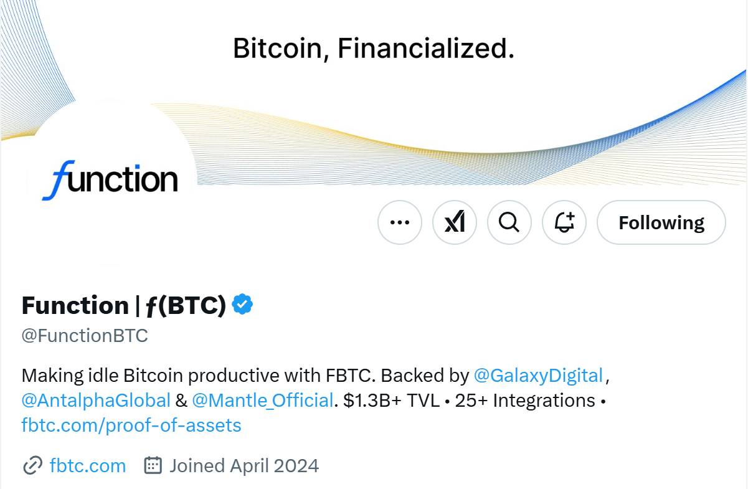The image size is (748, 489).
Task: Click the blue verified checkmark badge
Action: (243, 305)
